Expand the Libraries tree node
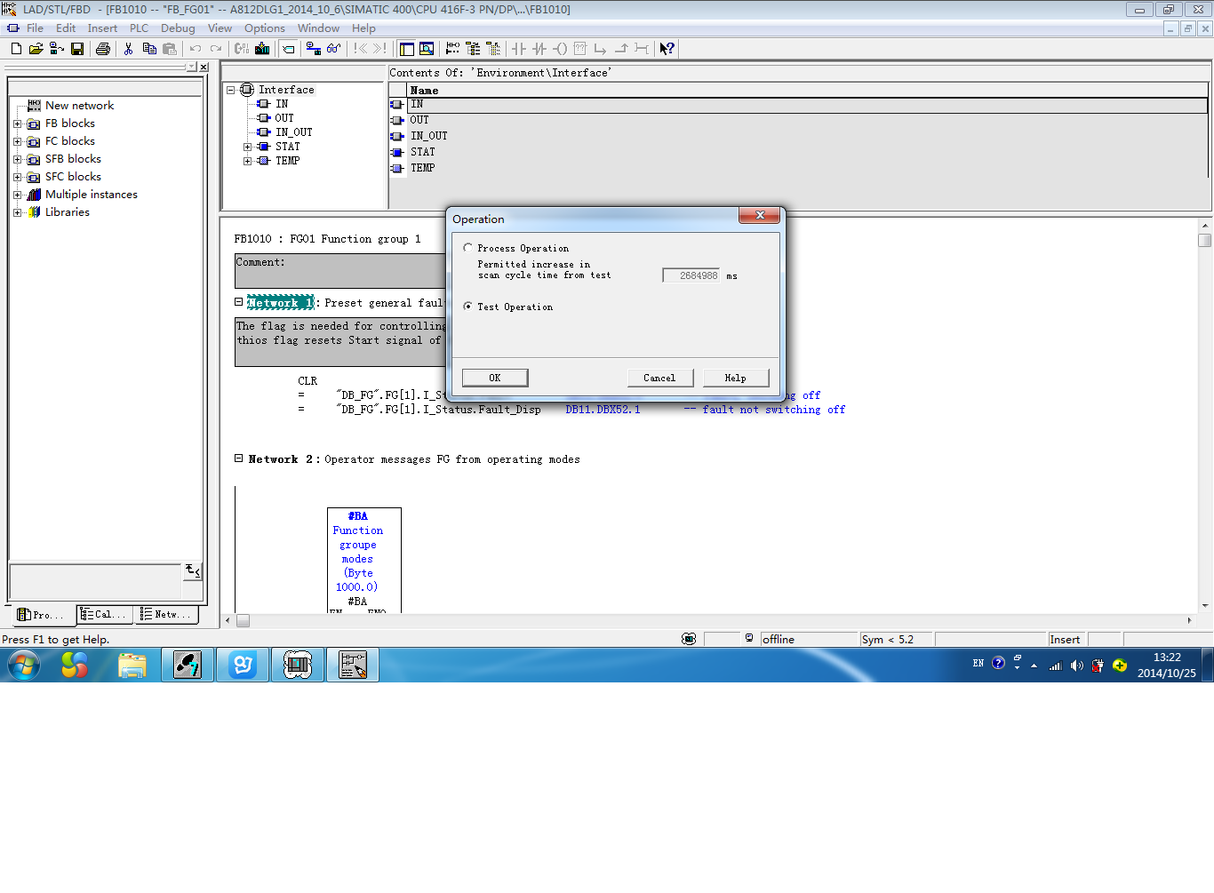Screen dimensions: 1214x893 17,212
